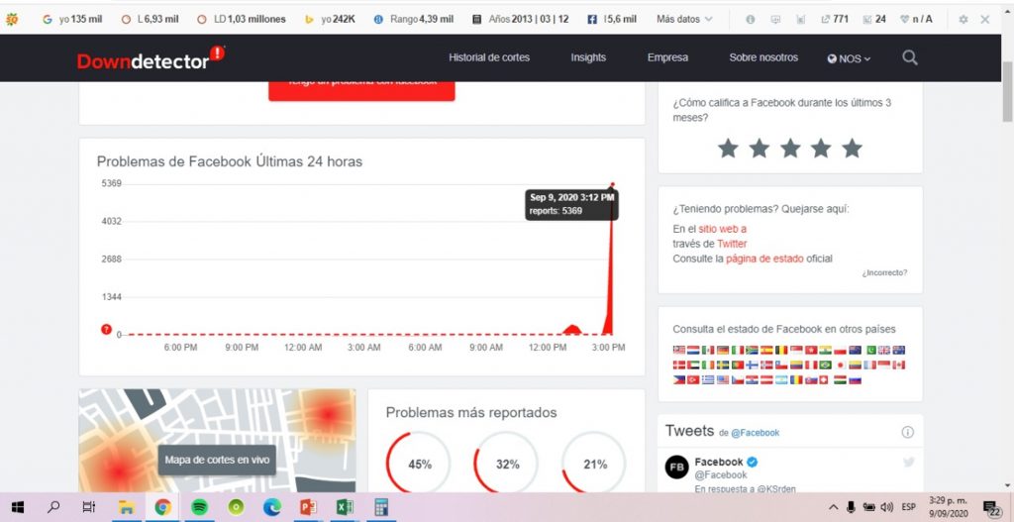Open Windows taskbar search magnifier
1014x522 pixels.
click(x=53, y=507)
